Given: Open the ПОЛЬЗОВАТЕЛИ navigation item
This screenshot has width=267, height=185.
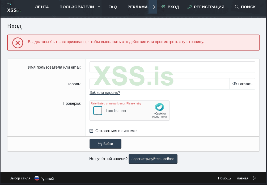Looking at the screenshot, I should coord(77,7).
